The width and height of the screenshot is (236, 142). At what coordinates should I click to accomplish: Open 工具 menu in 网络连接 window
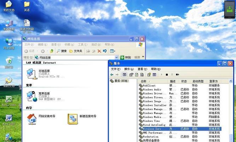pos(82,45)
